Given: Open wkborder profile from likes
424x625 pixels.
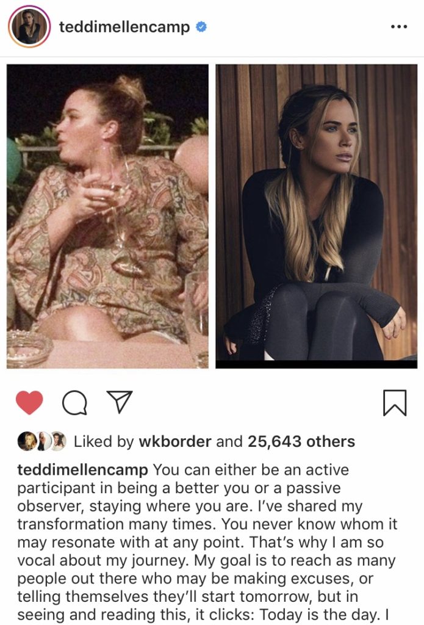Looking at the screenshot, I should click(175, 441).
